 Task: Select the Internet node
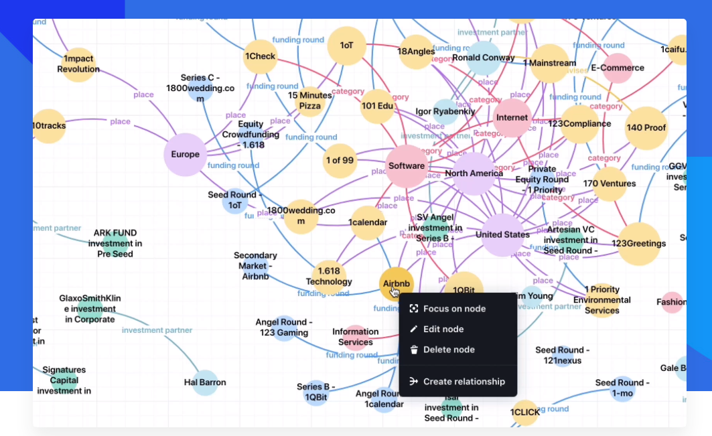pos(512,118)
